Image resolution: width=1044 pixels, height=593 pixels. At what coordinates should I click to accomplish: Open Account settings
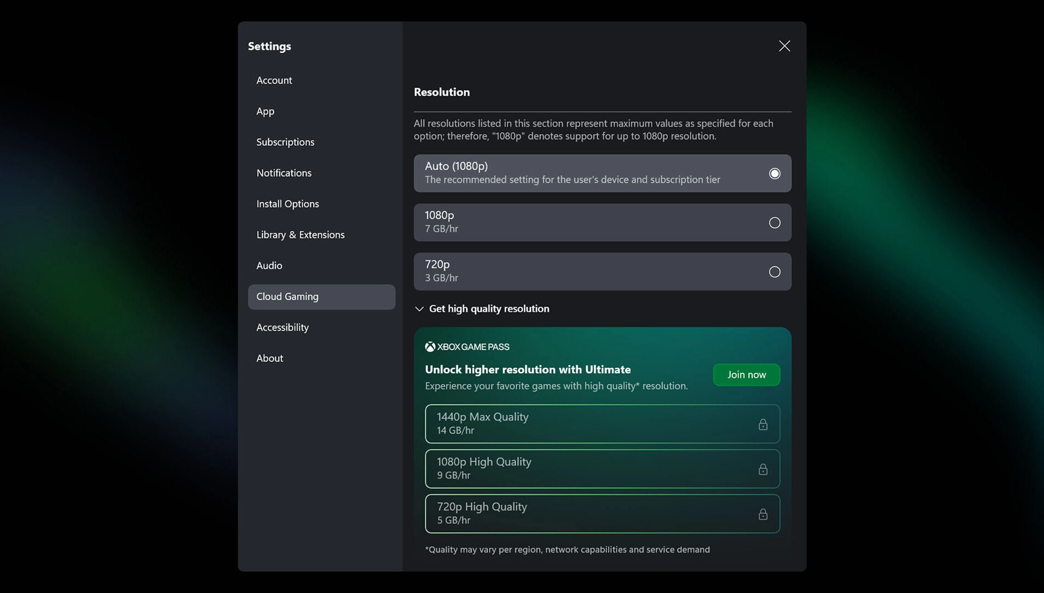(274, 80)
